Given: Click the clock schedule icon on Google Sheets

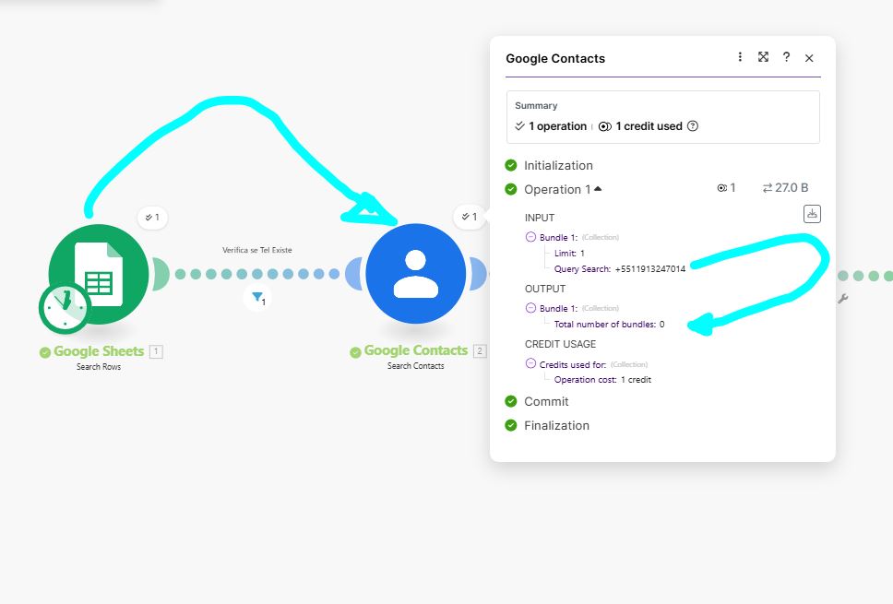Looking at the screenshot, I should [x=65, y=308].
